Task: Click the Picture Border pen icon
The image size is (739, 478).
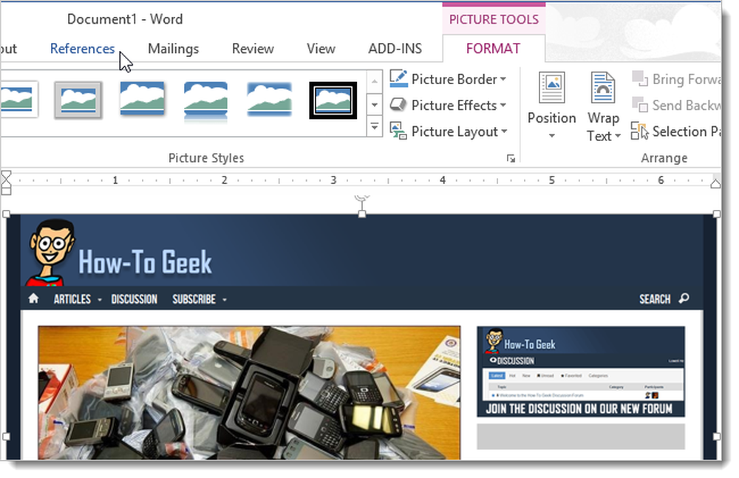Action: 398,79
